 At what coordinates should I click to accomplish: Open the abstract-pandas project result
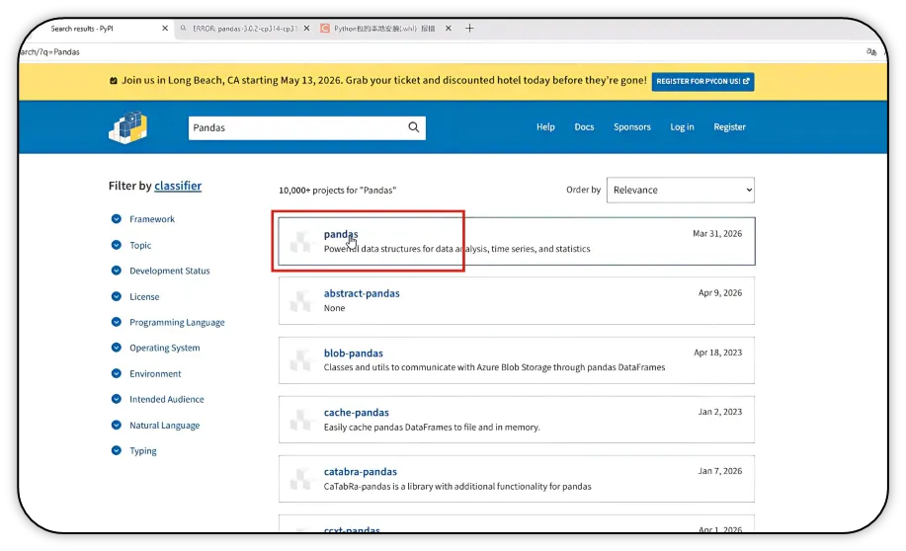(517, 300)
